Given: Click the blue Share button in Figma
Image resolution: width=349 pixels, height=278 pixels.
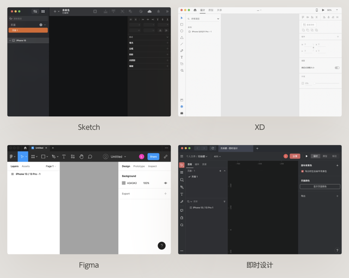Looking at the screenshot, I should [x=153, y=157].
